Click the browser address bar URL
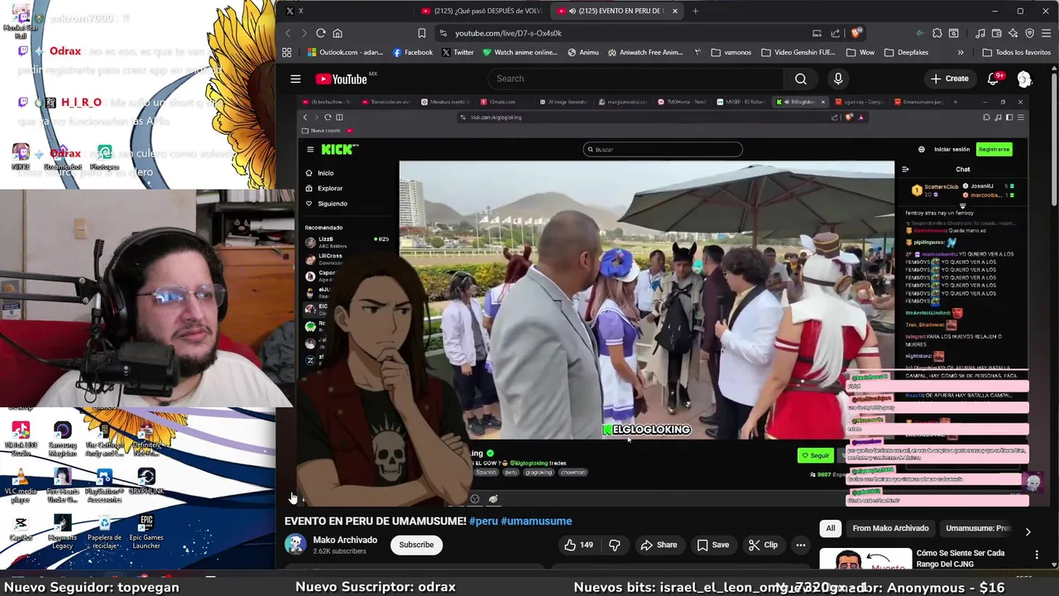This screenshot has width=1059, height=596. pyautogui.click(x=508, y=33)
